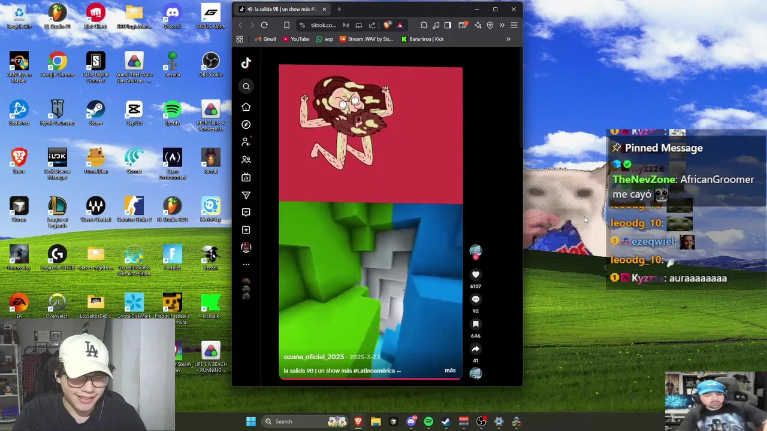Go to TikTok Home (For You) icon
This screenshot has width=767, height=431.
[x=246, y=107]
